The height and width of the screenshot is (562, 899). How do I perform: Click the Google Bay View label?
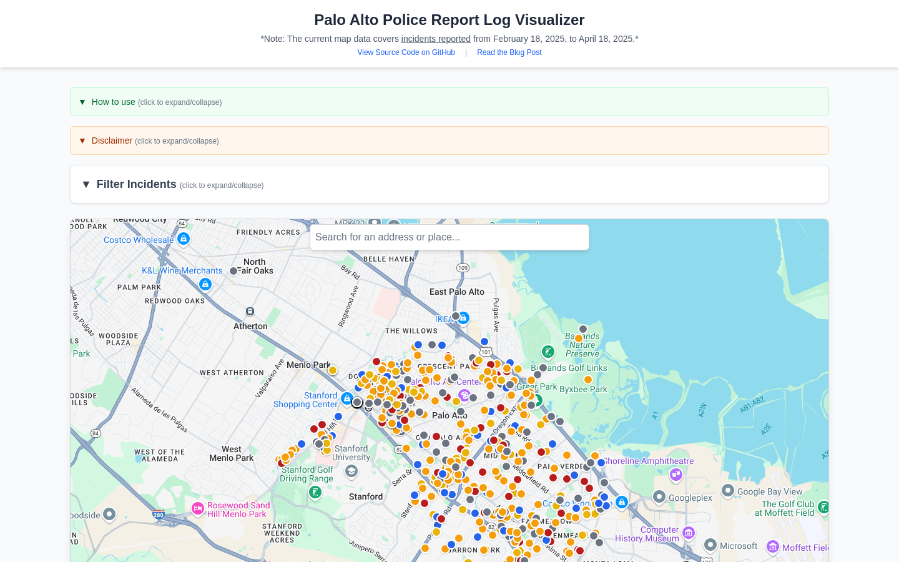[x=770, y=491]
